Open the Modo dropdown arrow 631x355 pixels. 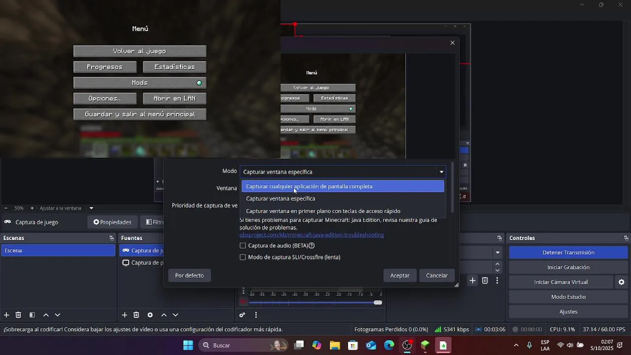coord(441,172)
